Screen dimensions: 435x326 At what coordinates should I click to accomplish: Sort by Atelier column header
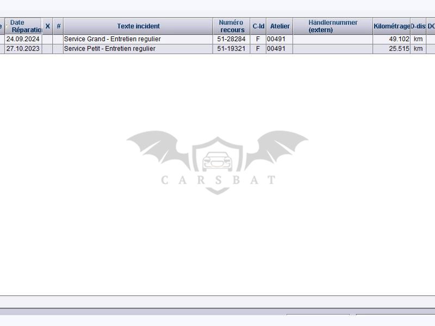pos(279,26)
